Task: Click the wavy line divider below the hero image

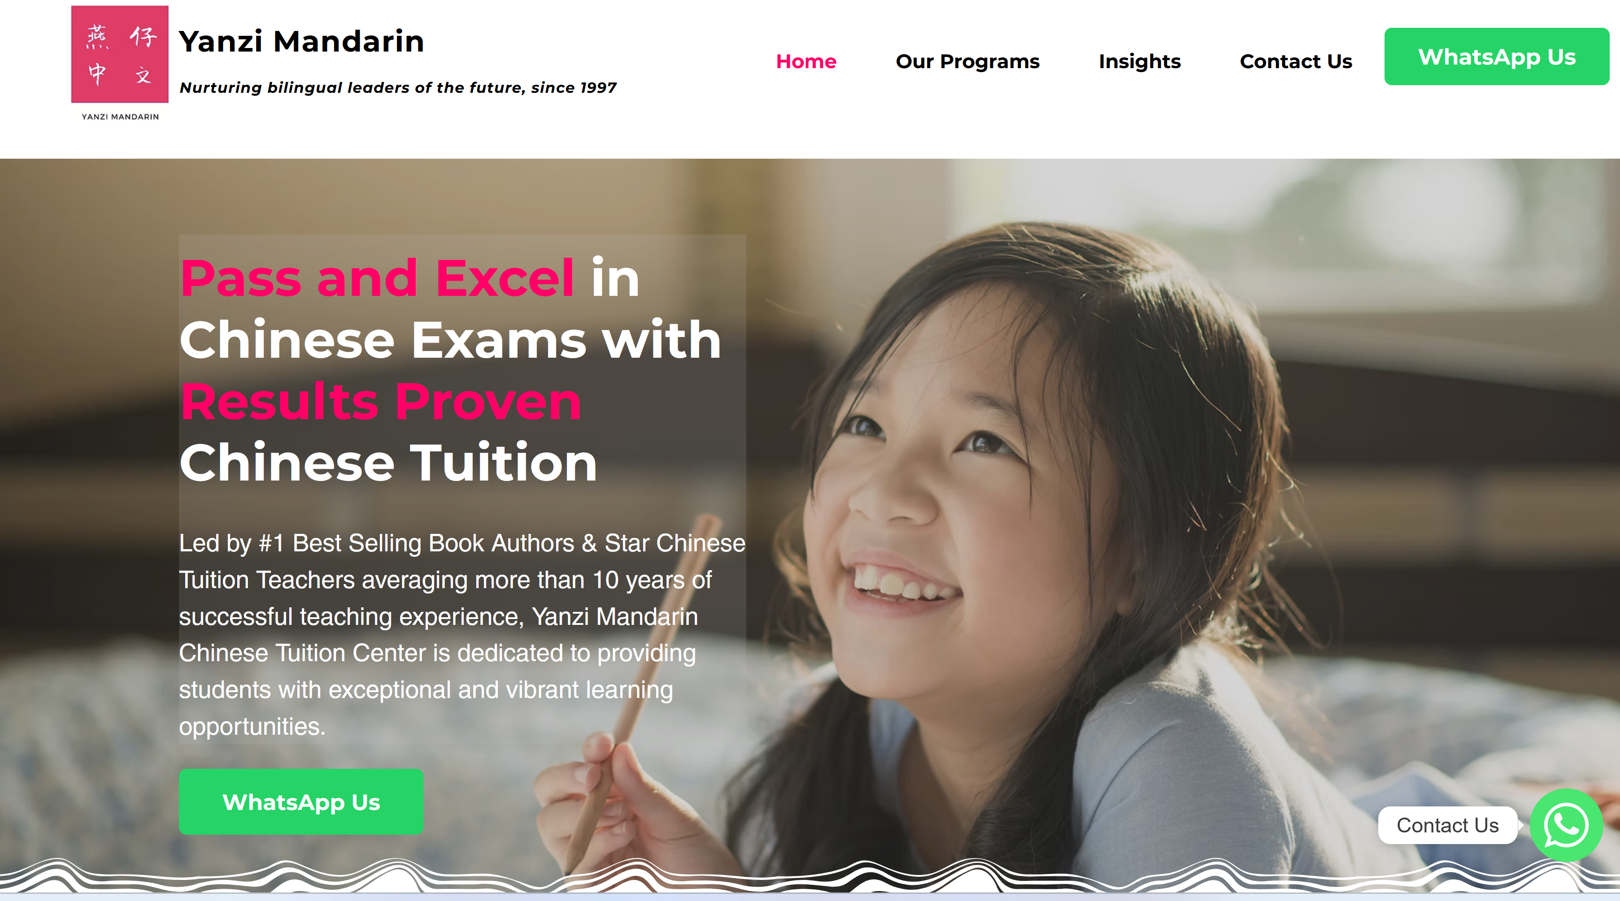Action: click(810, 875)
